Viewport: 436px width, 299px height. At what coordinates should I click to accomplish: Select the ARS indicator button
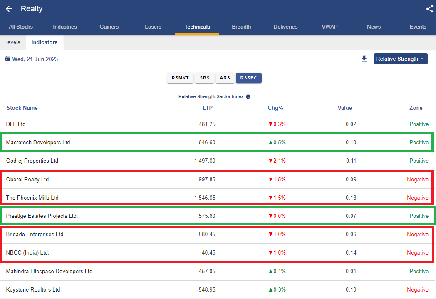225,78
